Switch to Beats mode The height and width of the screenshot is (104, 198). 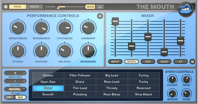pos(34,7)
